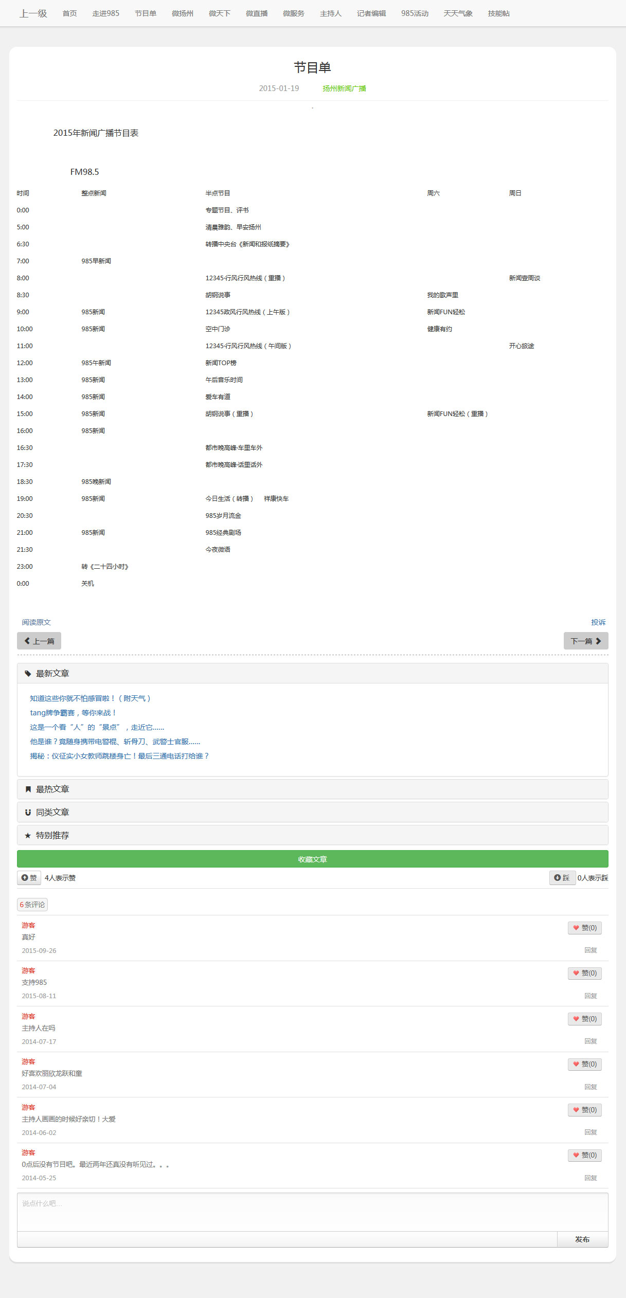Open article tang牌争霸赛，等你来战！
Viewport: 626px width, 1298px height.
(x=74, y=713)
